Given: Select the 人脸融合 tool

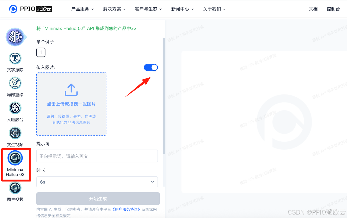Looking at the screenshot, I should click(15, 108).
